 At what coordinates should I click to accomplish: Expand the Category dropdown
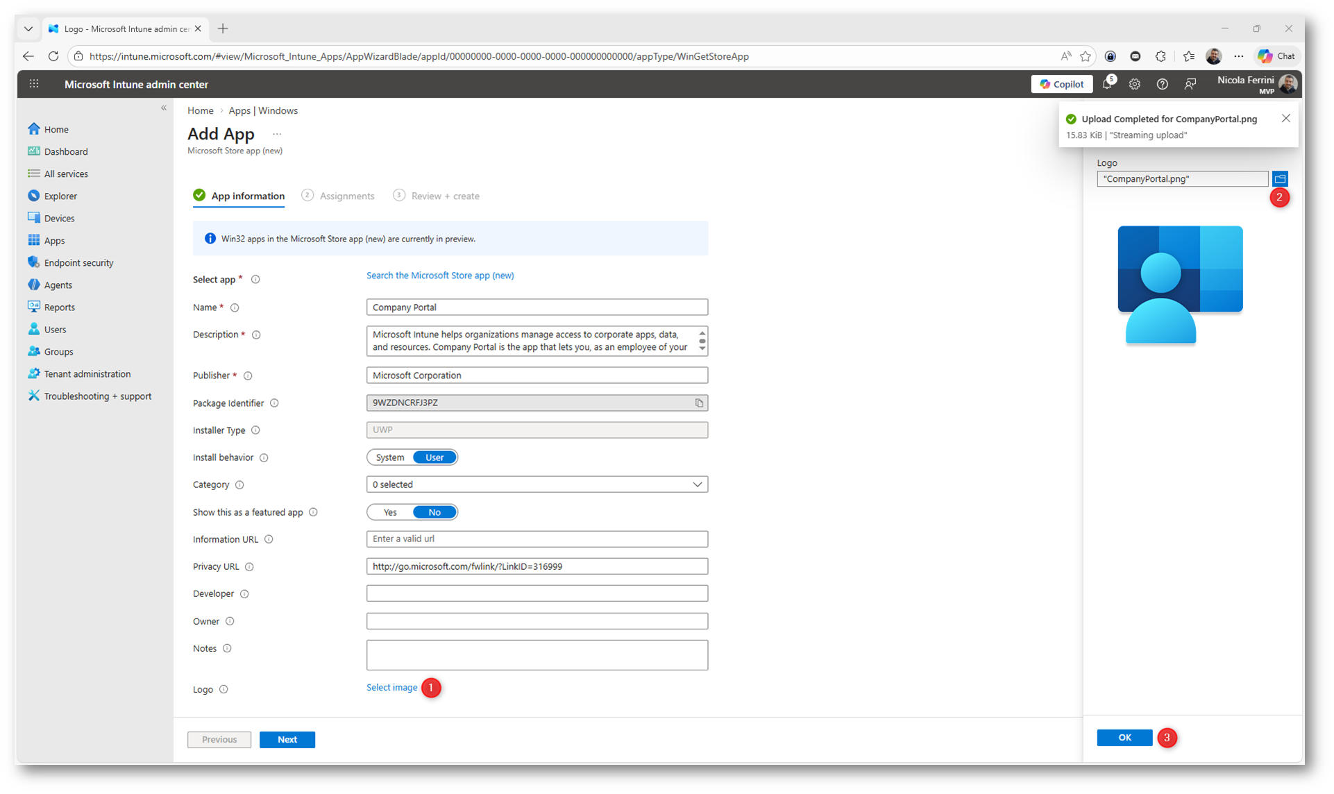[x=537, y=484]
